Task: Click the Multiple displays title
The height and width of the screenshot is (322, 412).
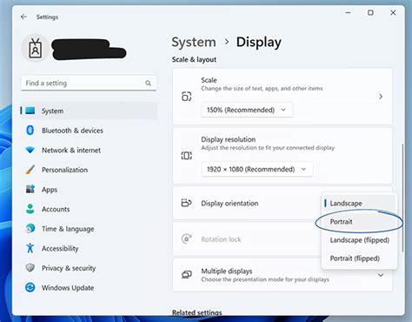Action: click(x=227, y=271)
